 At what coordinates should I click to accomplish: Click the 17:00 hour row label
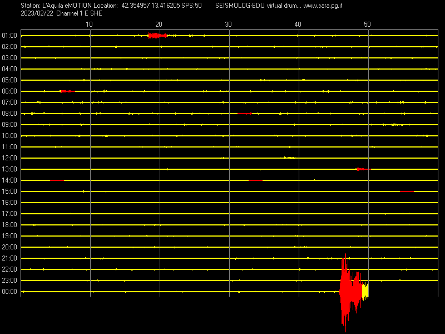pos(9,214)
